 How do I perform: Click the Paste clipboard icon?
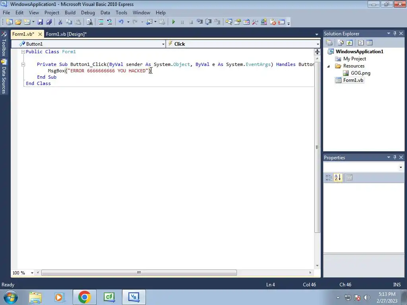pyautogui.click(x=78, y=22)
